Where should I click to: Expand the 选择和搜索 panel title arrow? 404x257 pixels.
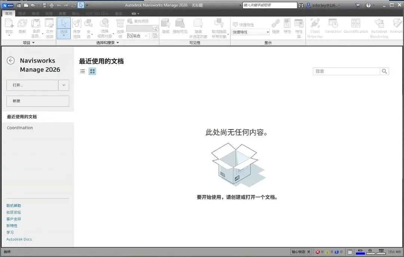coord(118,43)
